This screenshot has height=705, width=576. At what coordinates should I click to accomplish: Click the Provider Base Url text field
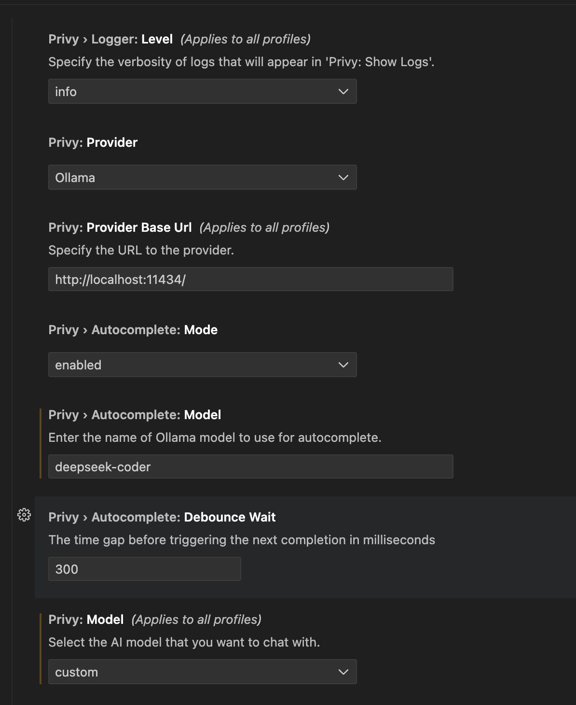click(250, 280)
